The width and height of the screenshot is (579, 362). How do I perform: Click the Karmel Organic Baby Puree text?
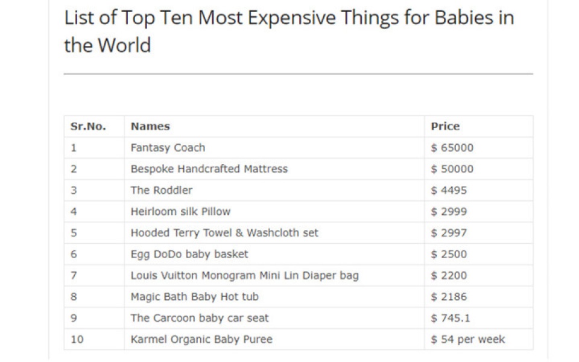tap(201, 339)
